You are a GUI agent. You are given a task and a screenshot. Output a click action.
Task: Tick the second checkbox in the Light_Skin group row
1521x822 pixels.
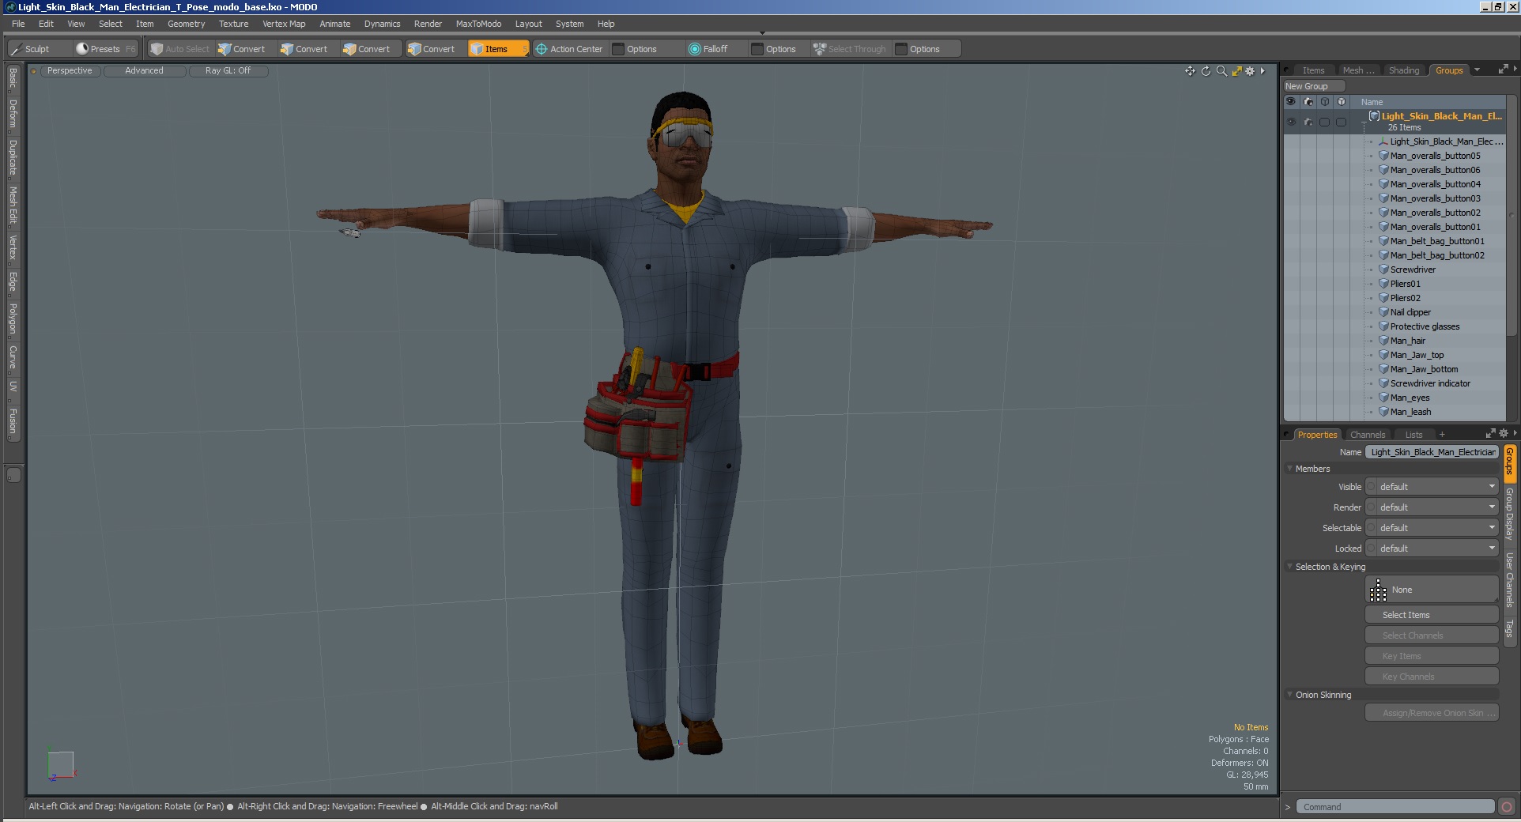pyautogui.click(x=1342, y=122)
